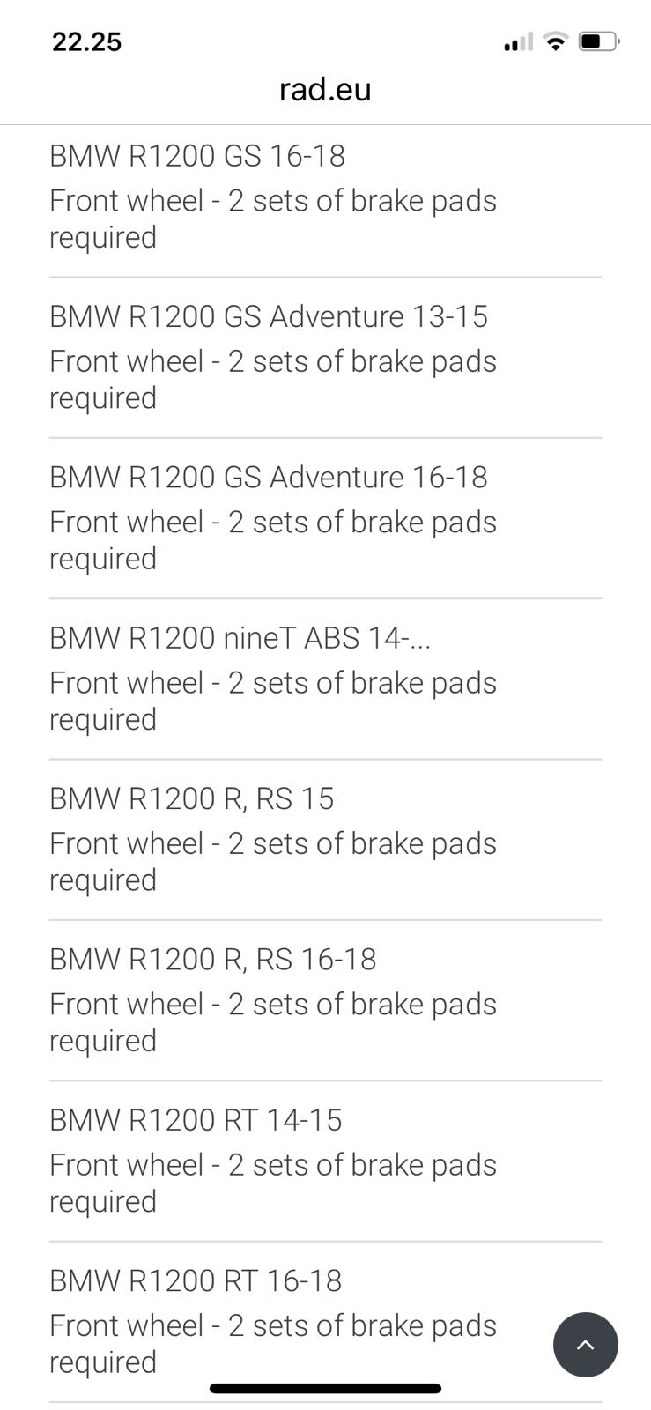Tap the home indicator bar at bottom
Screen dimensions: 651x1410
pyautogui.click(x=325, y=1388)
